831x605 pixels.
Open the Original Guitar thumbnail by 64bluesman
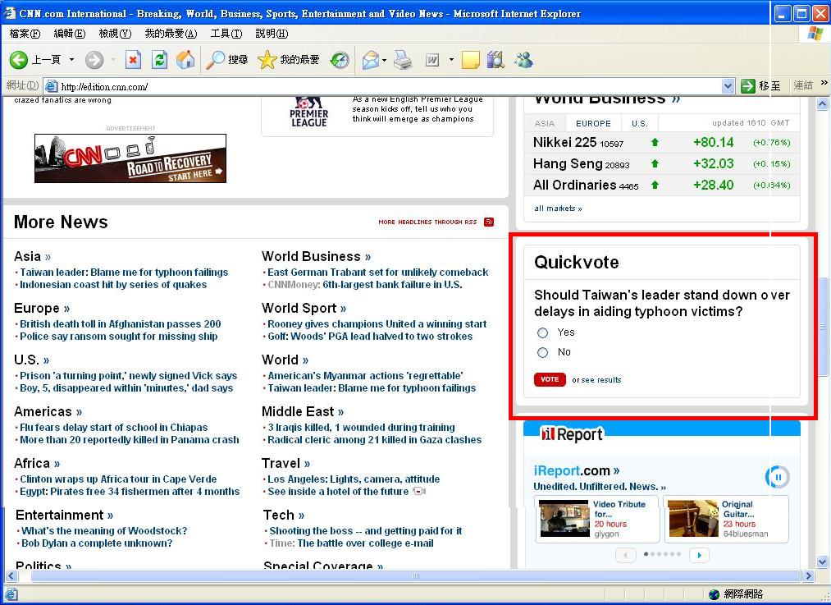click(x=693, y=518)
